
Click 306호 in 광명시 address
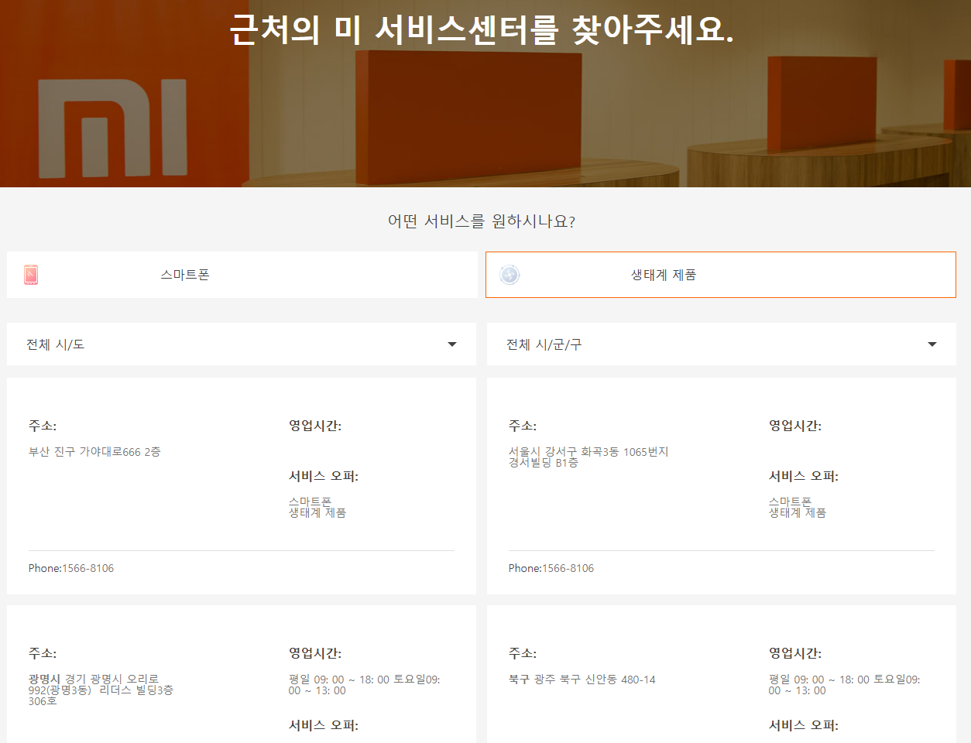tap(43, 701)
